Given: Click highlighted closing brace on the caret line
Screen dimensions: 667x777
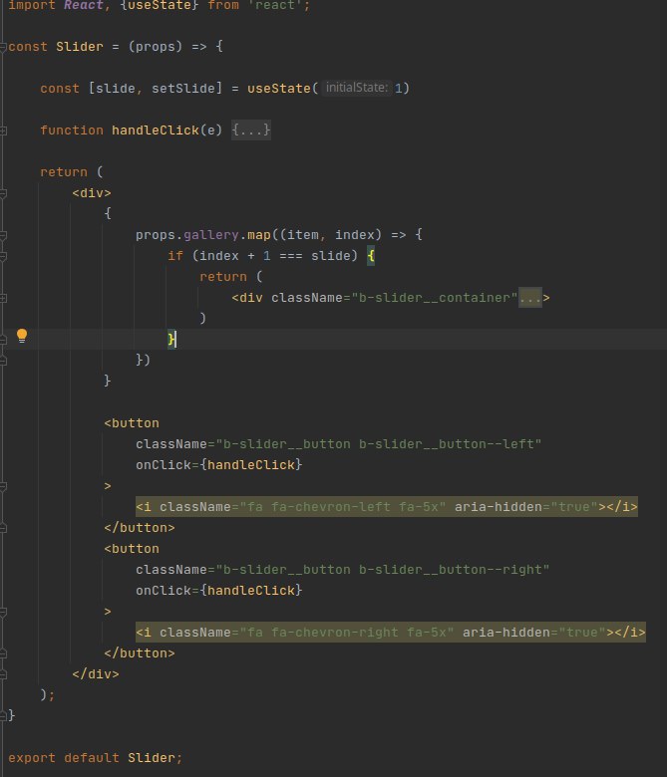Looking at the screenshot, I should (x=171, y=340).
